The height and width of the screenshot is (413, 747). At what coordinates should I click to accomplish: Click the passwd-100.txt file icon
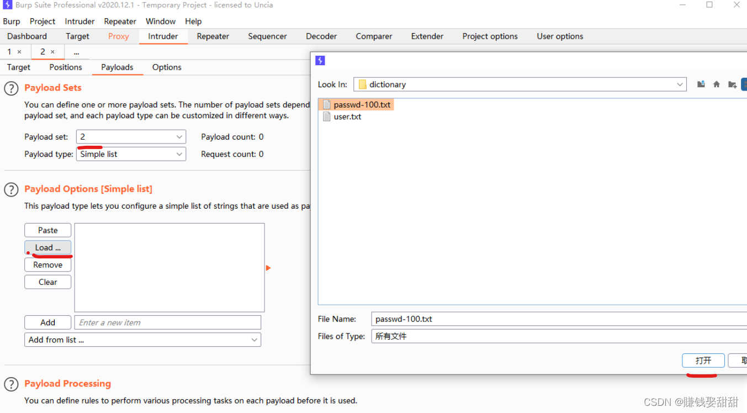tap(326, 105)
